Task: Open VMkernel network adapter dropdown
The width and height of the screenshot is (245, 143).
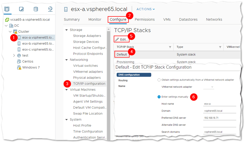Action: [209, 87]
